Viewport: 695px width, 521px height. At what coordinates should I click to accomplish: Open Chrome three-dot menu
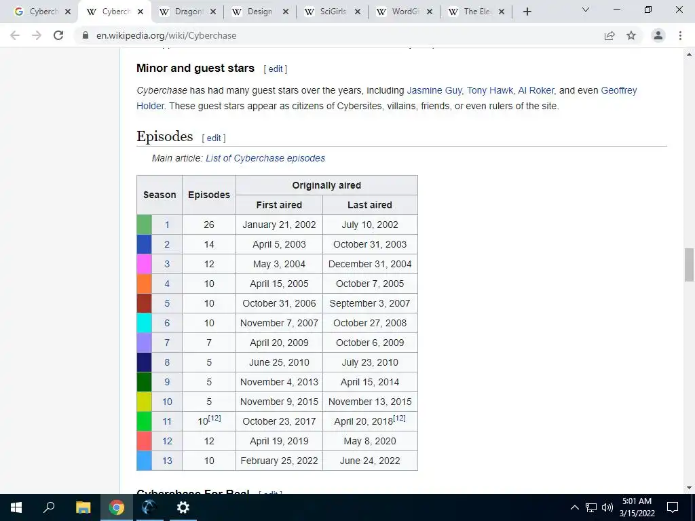(680, 35)
